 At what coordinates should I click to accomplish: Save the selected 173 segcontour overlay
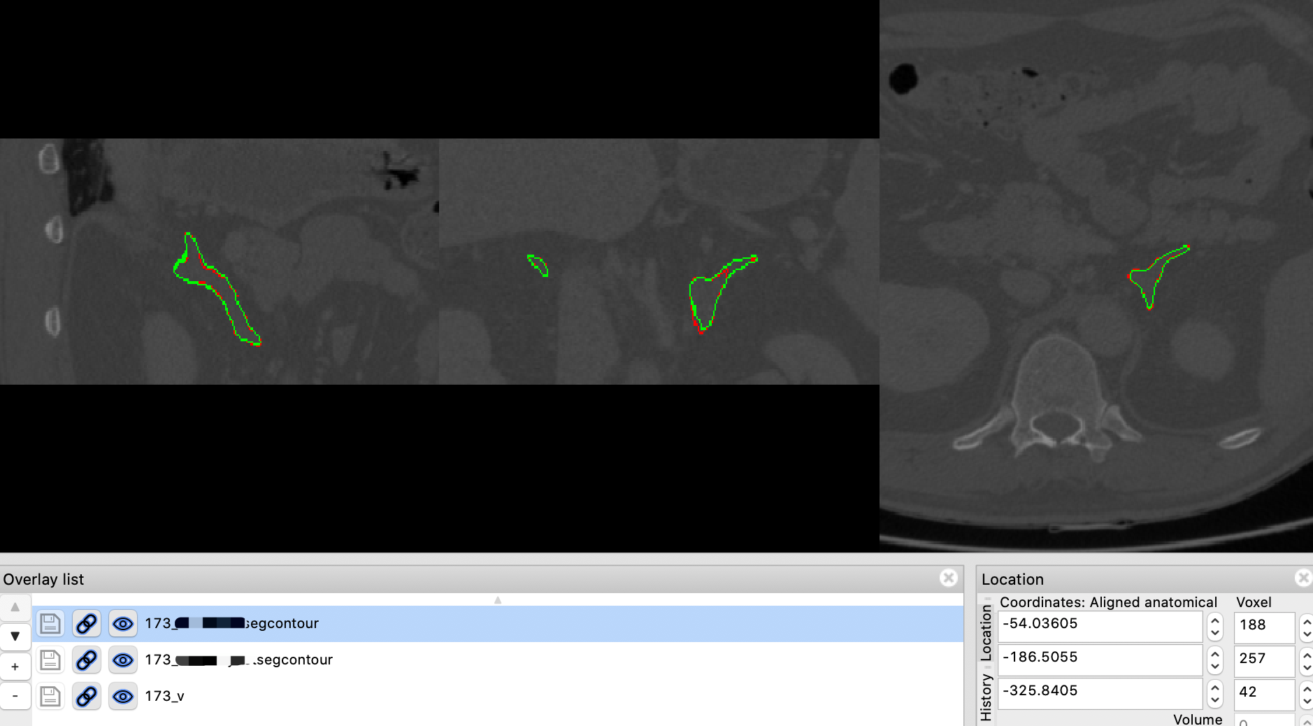(x=50, y=623)
